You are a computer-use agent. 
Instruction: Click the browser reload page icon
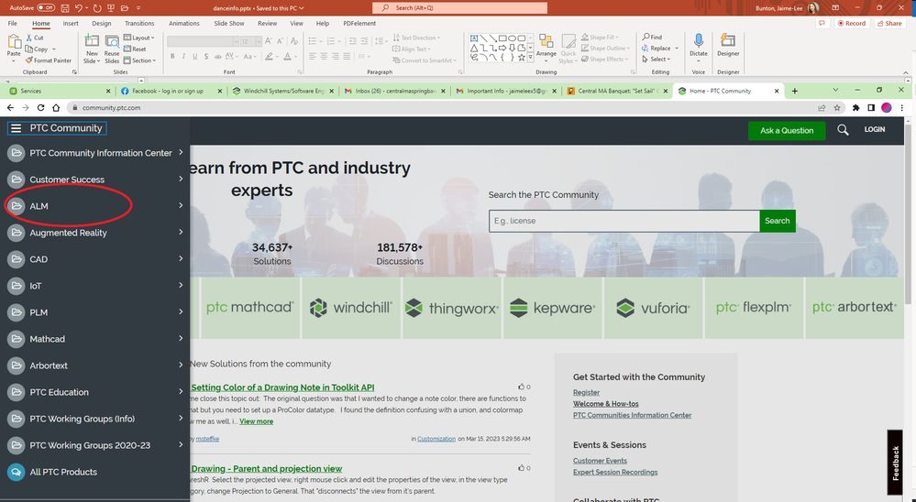click(x=41, y=108)
